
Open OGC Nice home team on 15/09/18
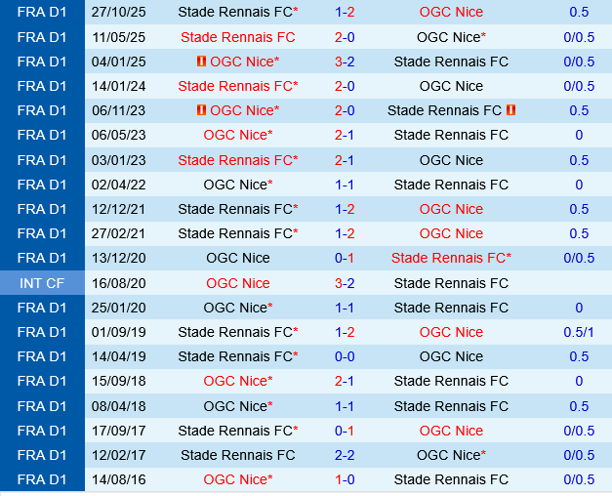coord(237,381)
